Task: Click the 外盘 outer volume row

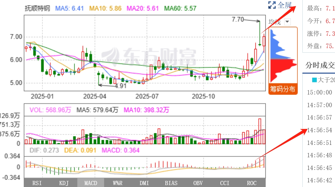Action: coord(320,46)
